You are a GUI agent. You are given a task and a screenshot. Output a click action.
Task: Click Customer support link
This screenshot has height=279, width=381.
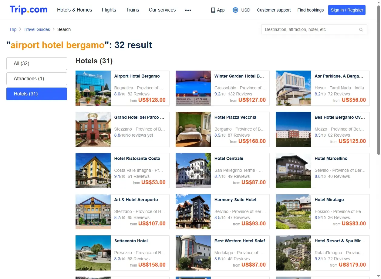[x=274, y=10]
